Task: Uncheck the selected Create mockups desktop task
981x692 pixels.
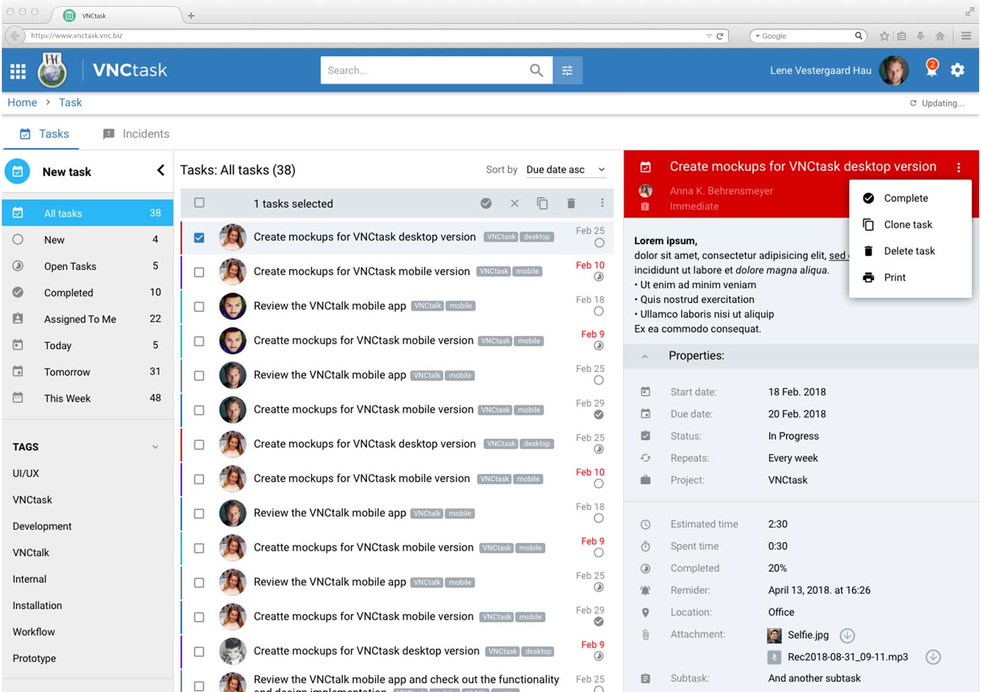Action: [199, 238]
